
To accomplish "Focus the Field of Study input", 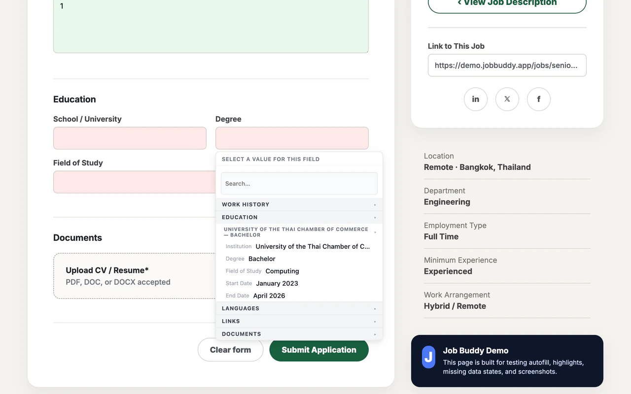I will point(134,182).
